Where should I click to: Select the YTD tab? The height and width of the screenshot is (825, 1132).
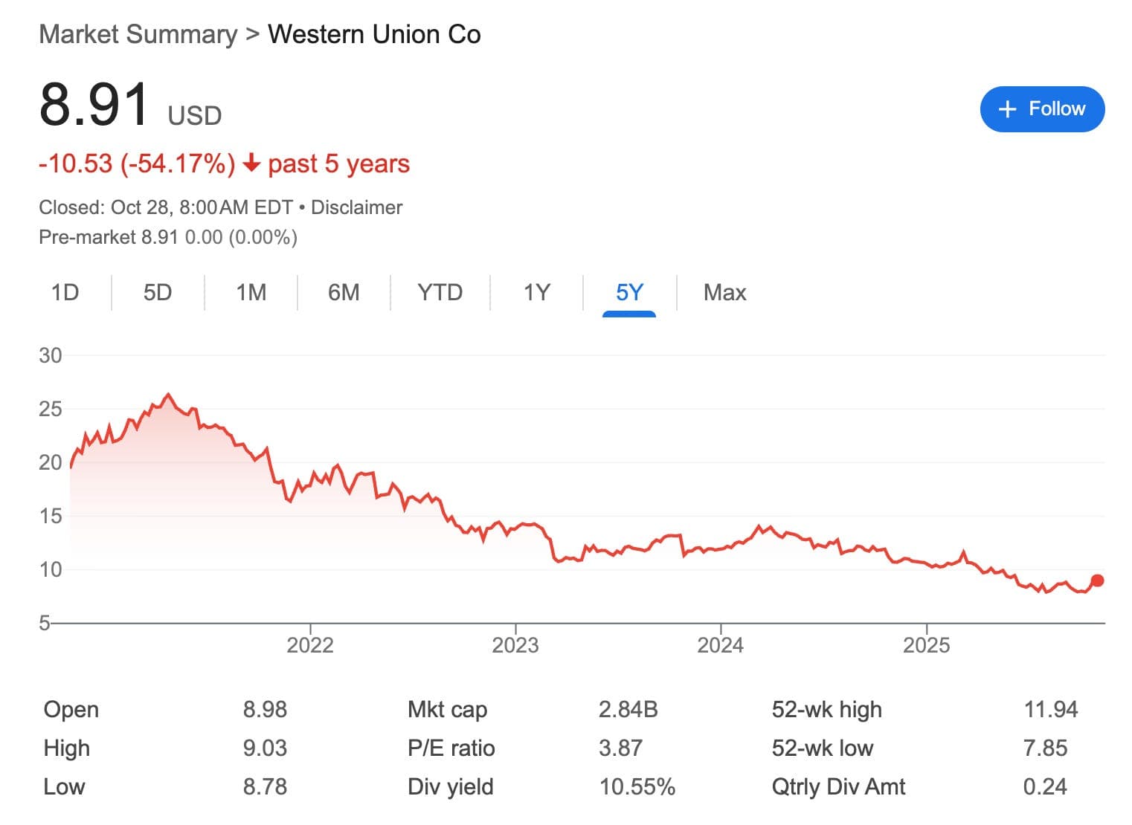(440, 292)
